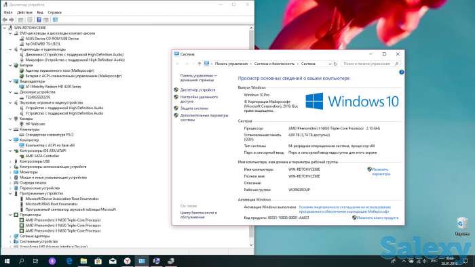The image size is (475, 267).
Task: Open the Действие menu in Device Manager
Action: tap(24, 12)
